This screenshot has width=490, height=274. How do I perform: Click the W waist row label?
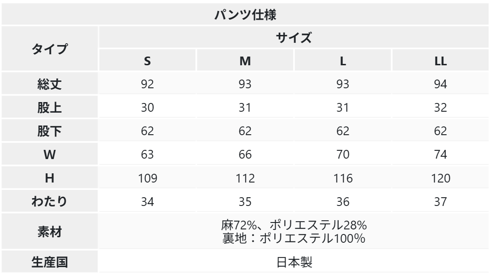49,155
